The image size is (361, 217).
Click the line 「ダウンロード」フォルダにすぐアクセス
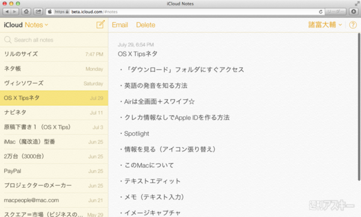coord(182,70)
